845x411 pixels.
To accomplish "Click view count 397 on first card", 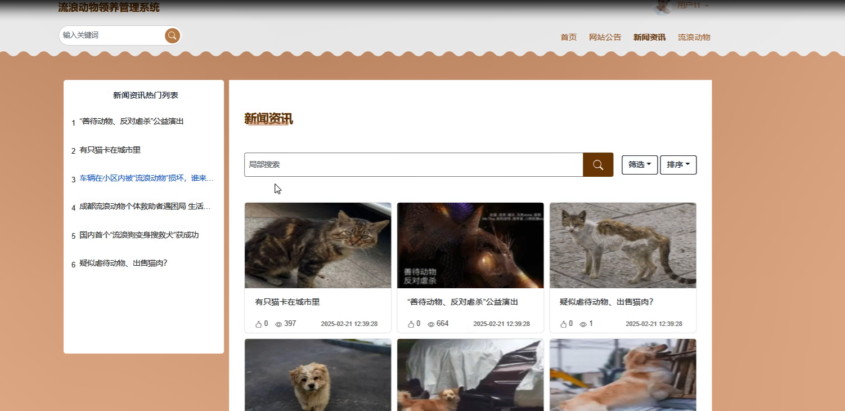I will (x=290, y=324).
